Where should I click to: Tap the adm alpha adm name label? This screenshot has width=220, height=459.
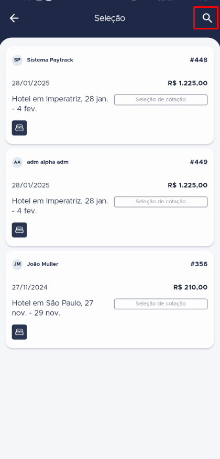pos(48,162)
